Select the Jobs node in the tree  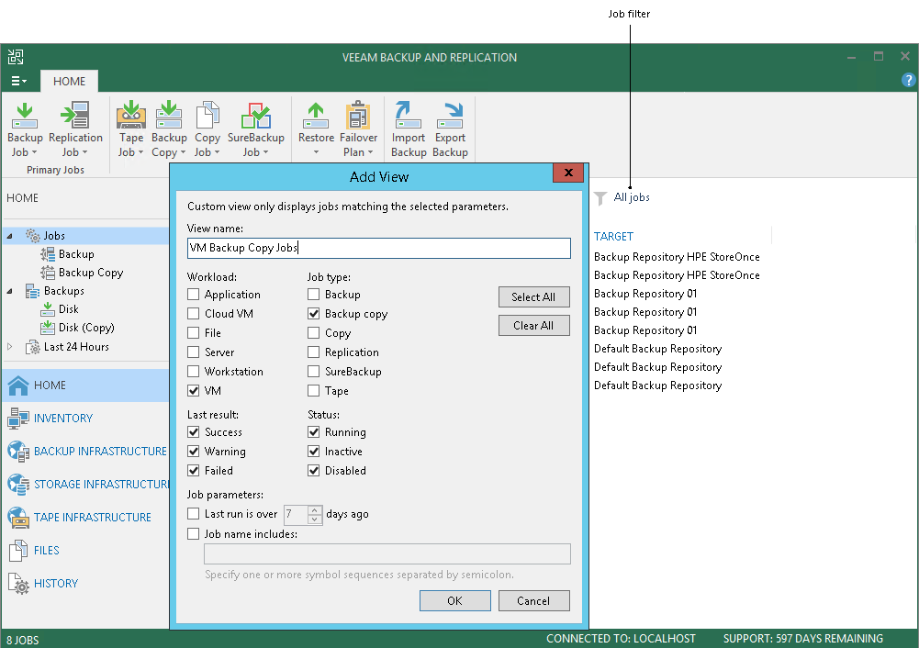54,236
